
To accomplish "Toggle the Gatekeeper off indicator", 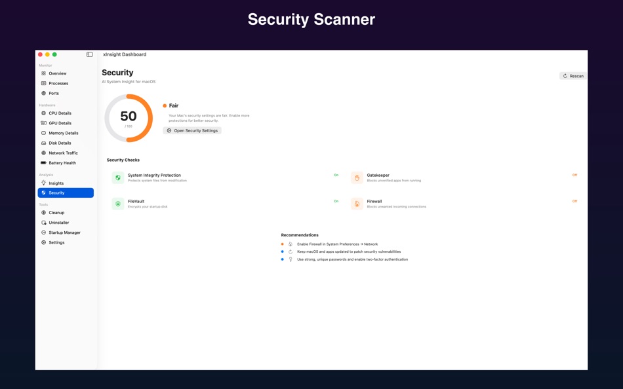I will [x=574, y=175].
